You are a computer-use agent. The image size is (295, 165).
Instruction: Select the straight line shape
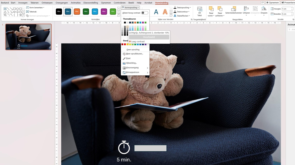[x=8, y=9]
